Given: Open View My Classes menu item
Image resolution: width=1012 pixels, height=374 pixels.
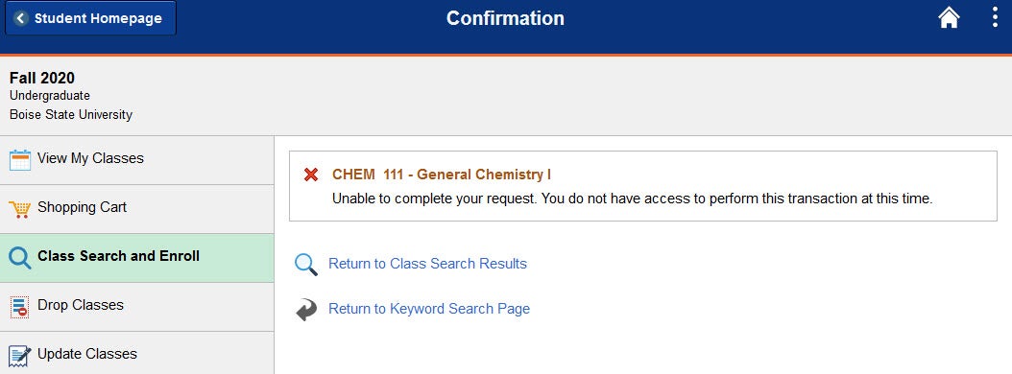Looking at the screenshot, I should (x=137, y=160).
